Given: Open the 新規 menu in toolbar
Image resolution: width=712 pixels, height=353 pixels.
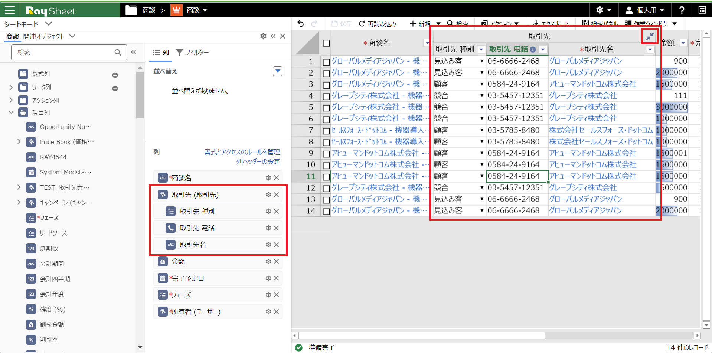Looking at the screenshot, I should click(x=425, y=24).
